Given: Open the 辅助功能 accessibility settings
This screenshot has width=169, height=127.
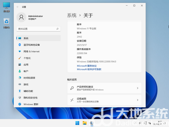Looking at the screenshot, I should tap(39, 91).
